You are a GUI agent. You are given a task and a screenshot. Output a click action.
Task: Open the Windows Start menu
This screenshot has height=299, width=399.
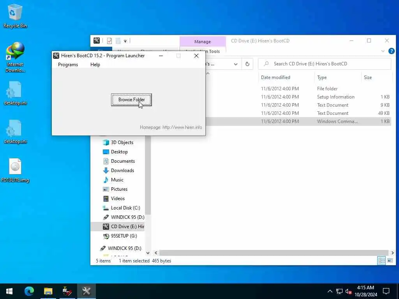click(x=9, y=291)
